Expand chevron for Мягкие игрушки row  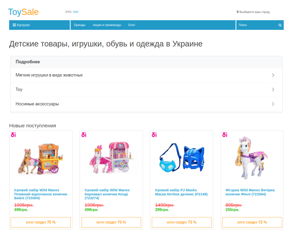tap(273, 75)
